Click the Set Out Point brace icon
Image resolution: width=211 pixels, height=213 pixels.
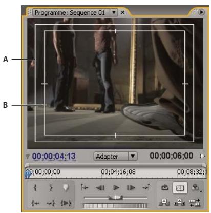51,188
